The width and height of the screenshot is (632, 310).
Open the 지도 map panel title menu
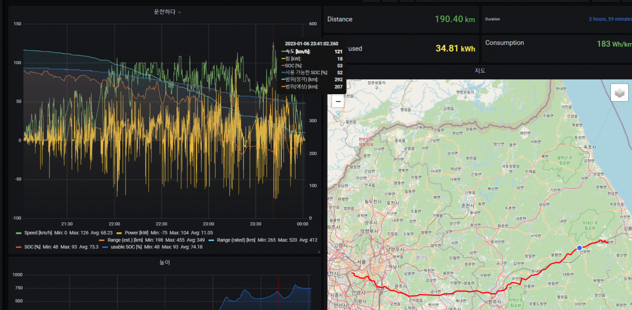(480, 71)
